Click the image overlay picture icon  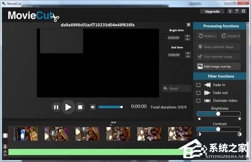pyautogui.click(x=200, y=66)
